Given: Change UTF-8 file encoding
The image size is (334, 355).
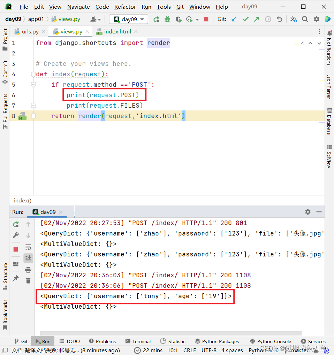Looking at the screenshot, I should click(x=209, y=350).
